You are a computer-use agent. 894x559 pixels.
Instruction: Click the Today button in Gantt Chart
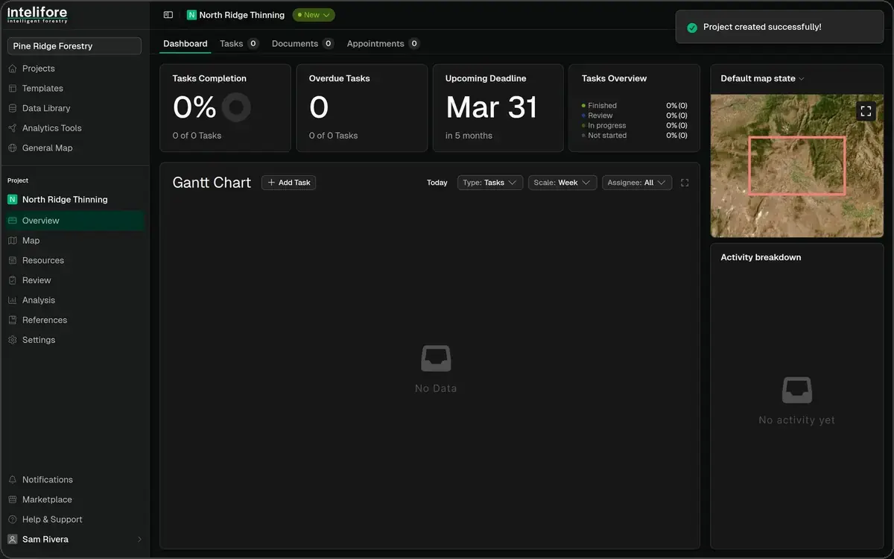coord(437,183)
